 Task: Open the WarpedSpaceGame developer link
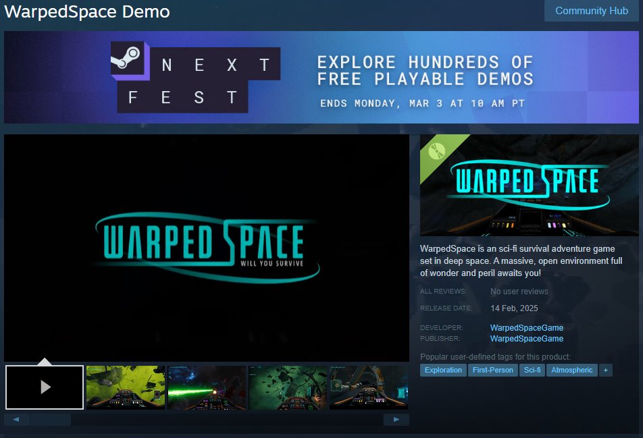[527, 328]
